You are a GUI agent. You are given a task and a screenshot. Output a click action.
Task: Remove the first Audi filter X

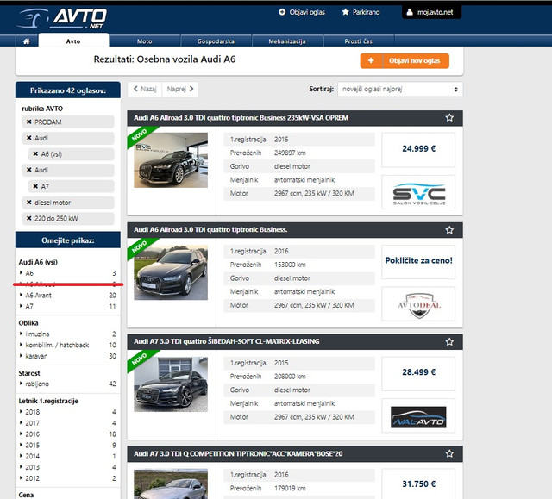pos(29,138)
